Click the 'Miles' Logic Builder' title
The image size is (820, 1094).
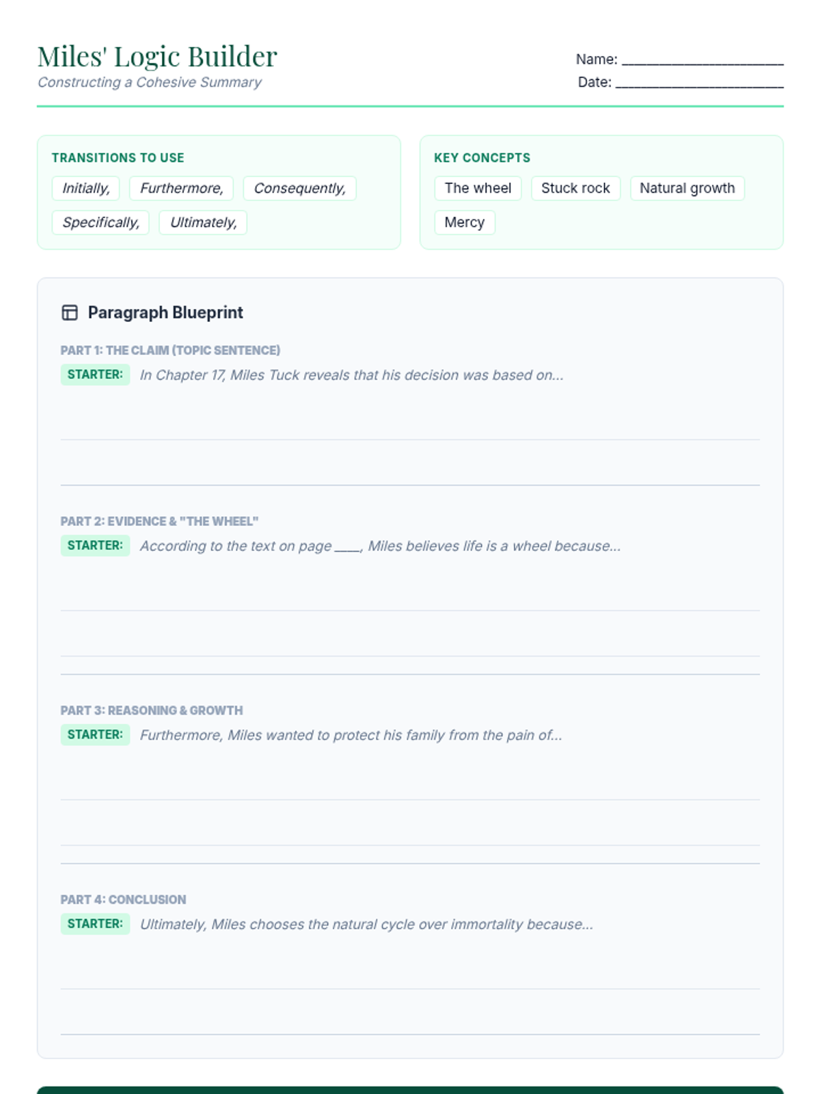(x=157, y=57)
